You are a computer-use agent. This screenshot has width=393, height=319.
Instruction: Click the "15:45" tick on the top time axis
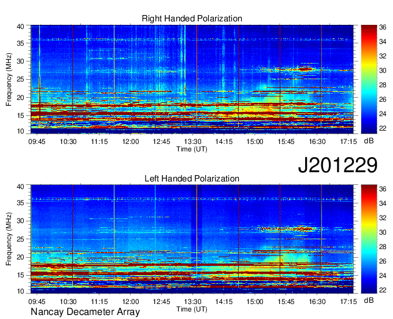[286, 142]
